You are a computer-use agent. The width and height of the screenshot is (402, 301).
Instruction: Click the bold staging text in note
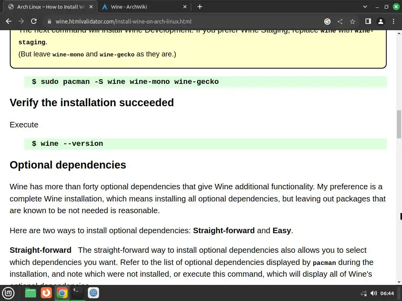(x=32, y=42)
